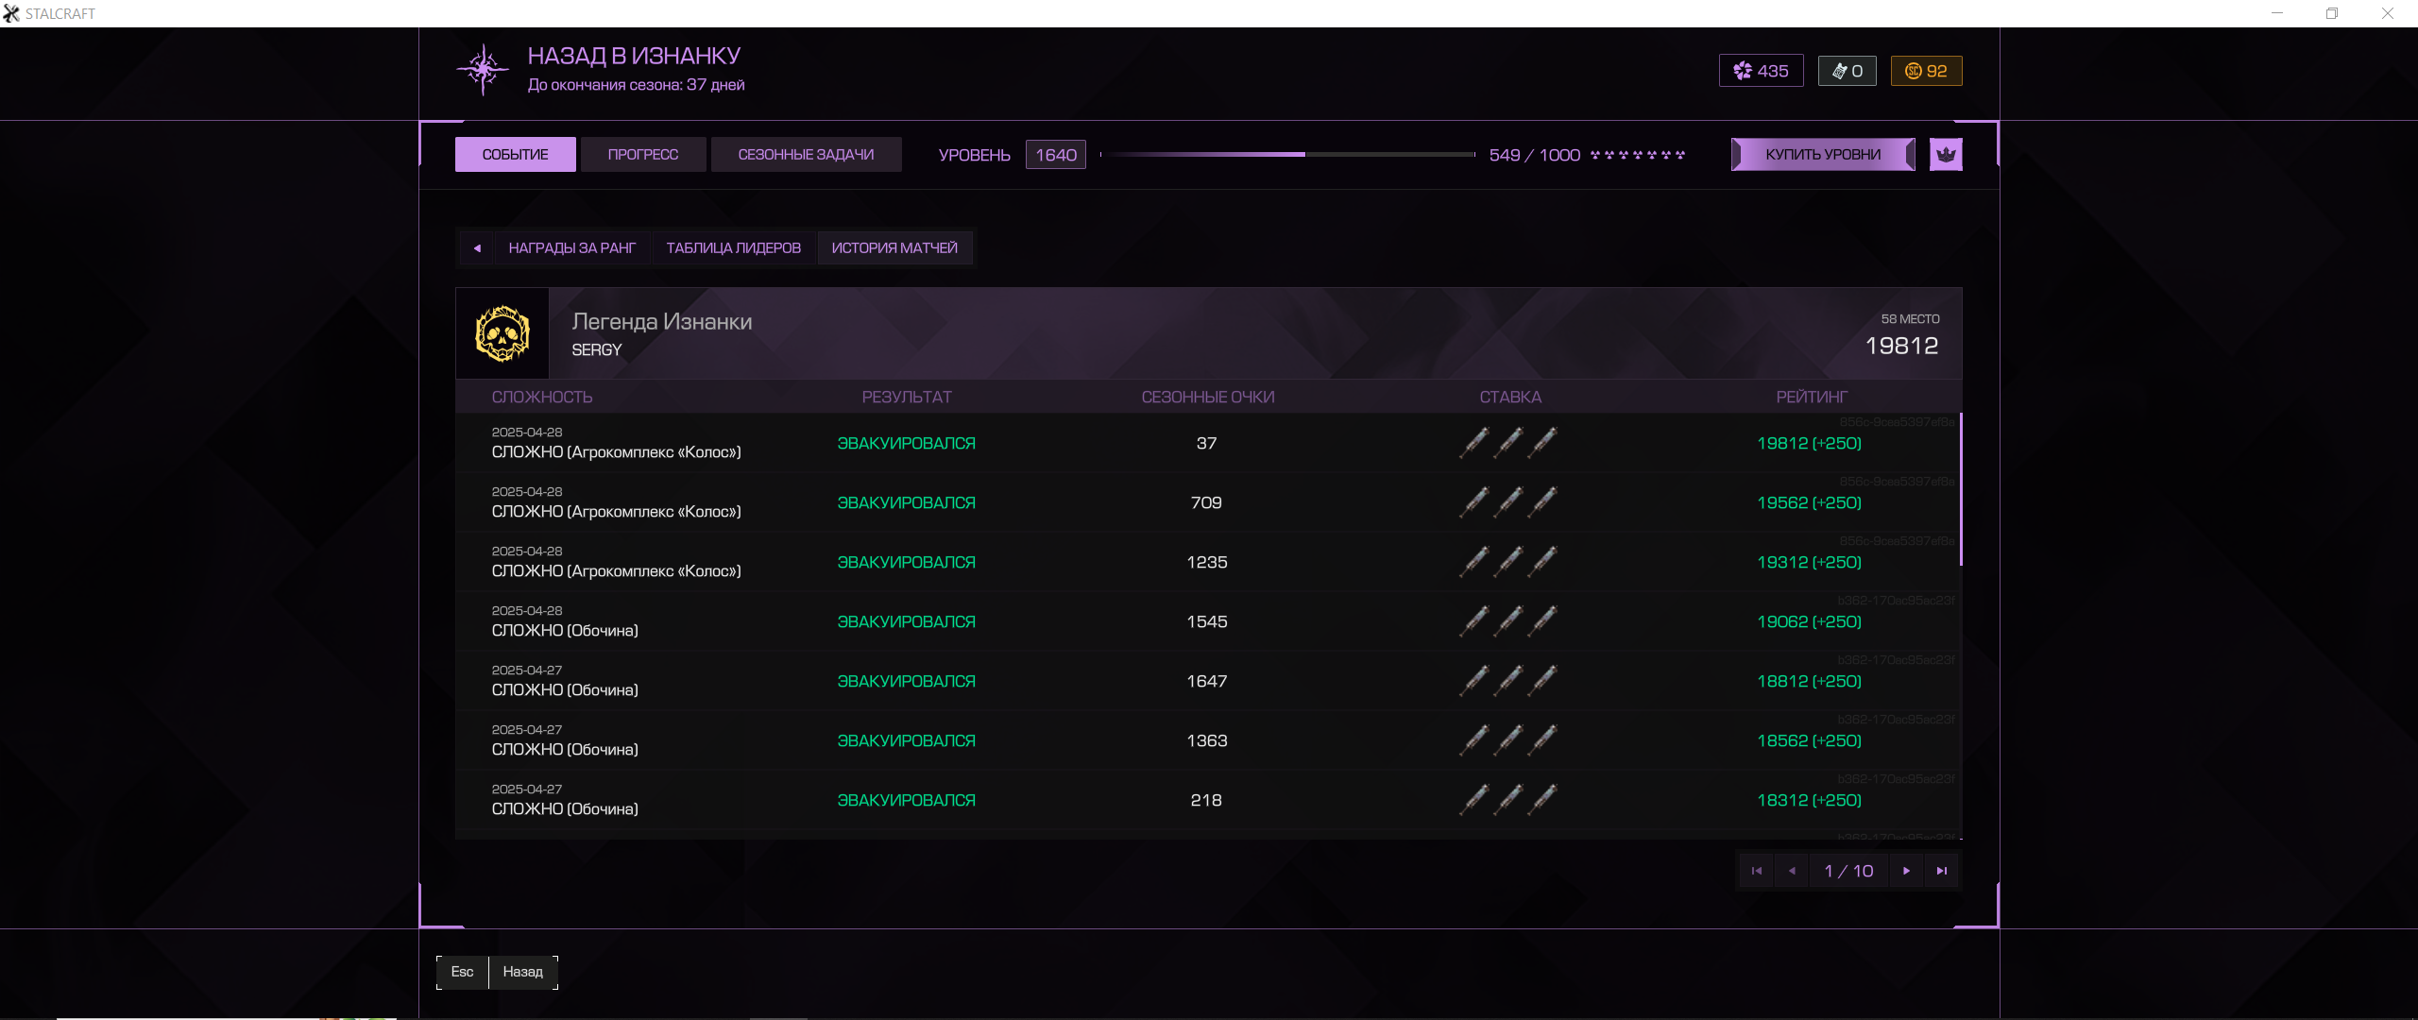This screenshot has height=1020, width=2418.
Task: Click the Легенда Изнанки rank title
Action: (x=662, y=321)
